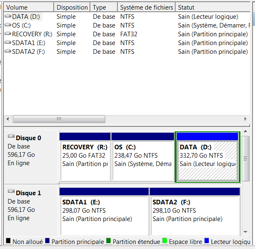Screen dimensions: 255x249
Task: Sort list by Disposition column header
Action: tap(72, 8)
